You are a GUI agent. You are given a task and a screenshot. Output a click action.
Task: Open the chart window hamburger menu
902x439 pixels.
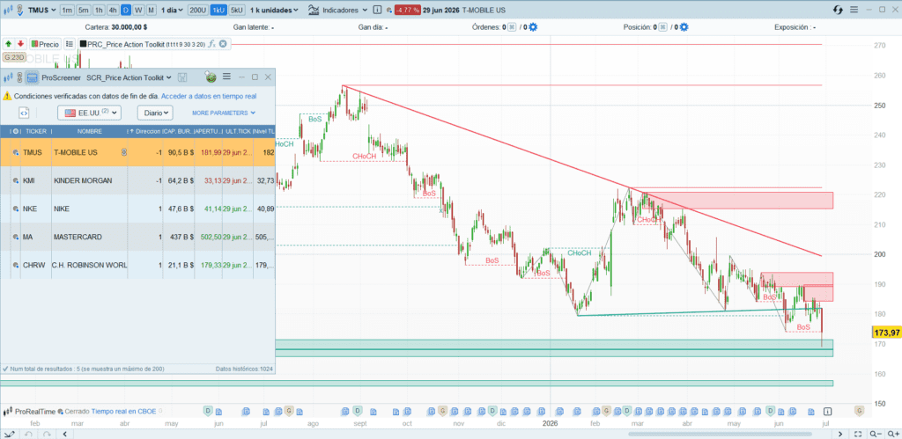tap(854, 10)
